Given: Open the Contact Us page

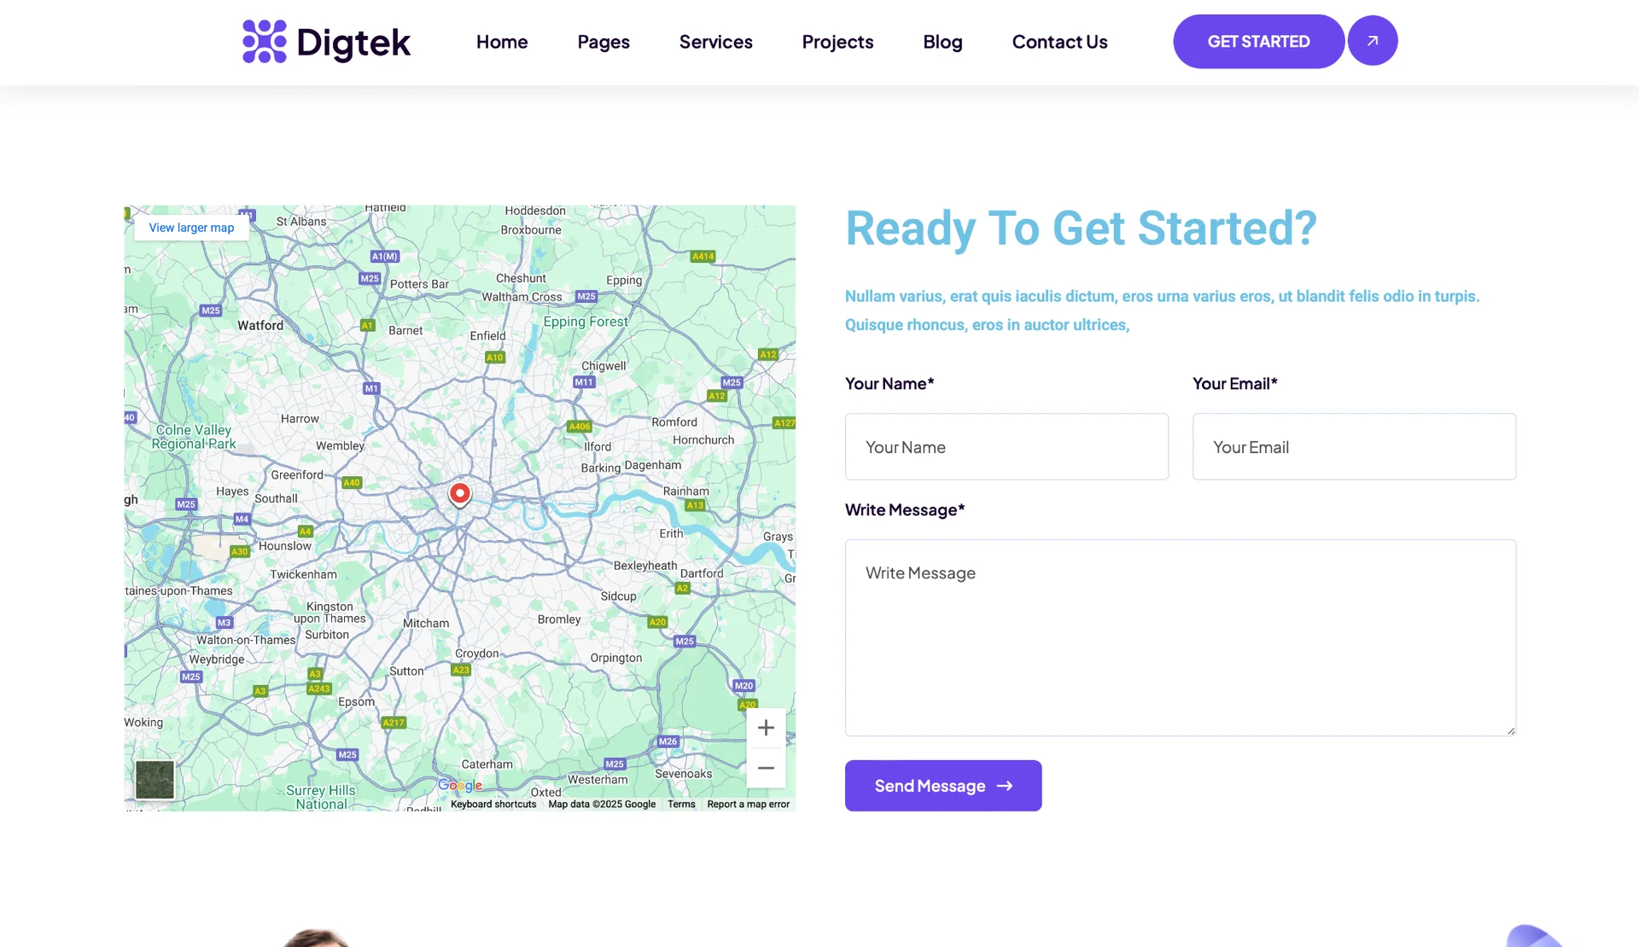Looking at the screenshot, I should tap(1059, 42).
